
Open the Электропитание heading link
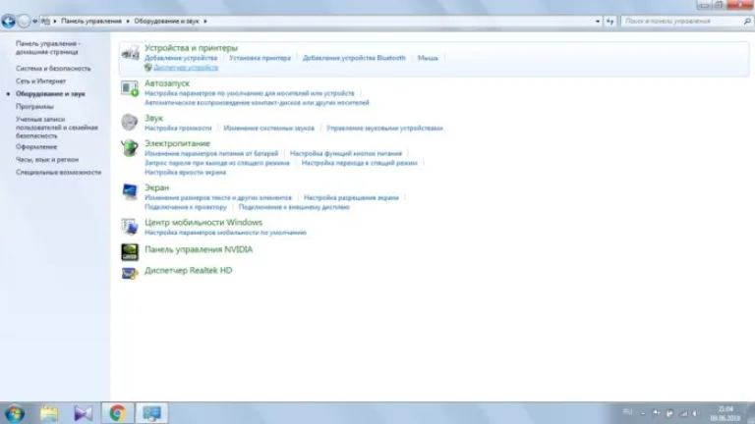177,143
